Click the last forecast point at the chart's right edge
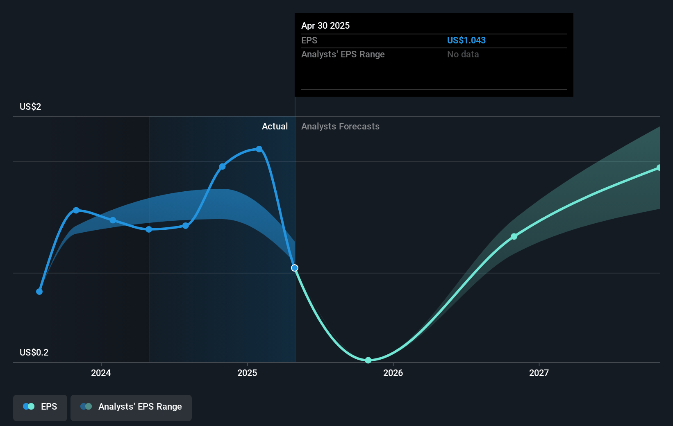 coord(659,168)
